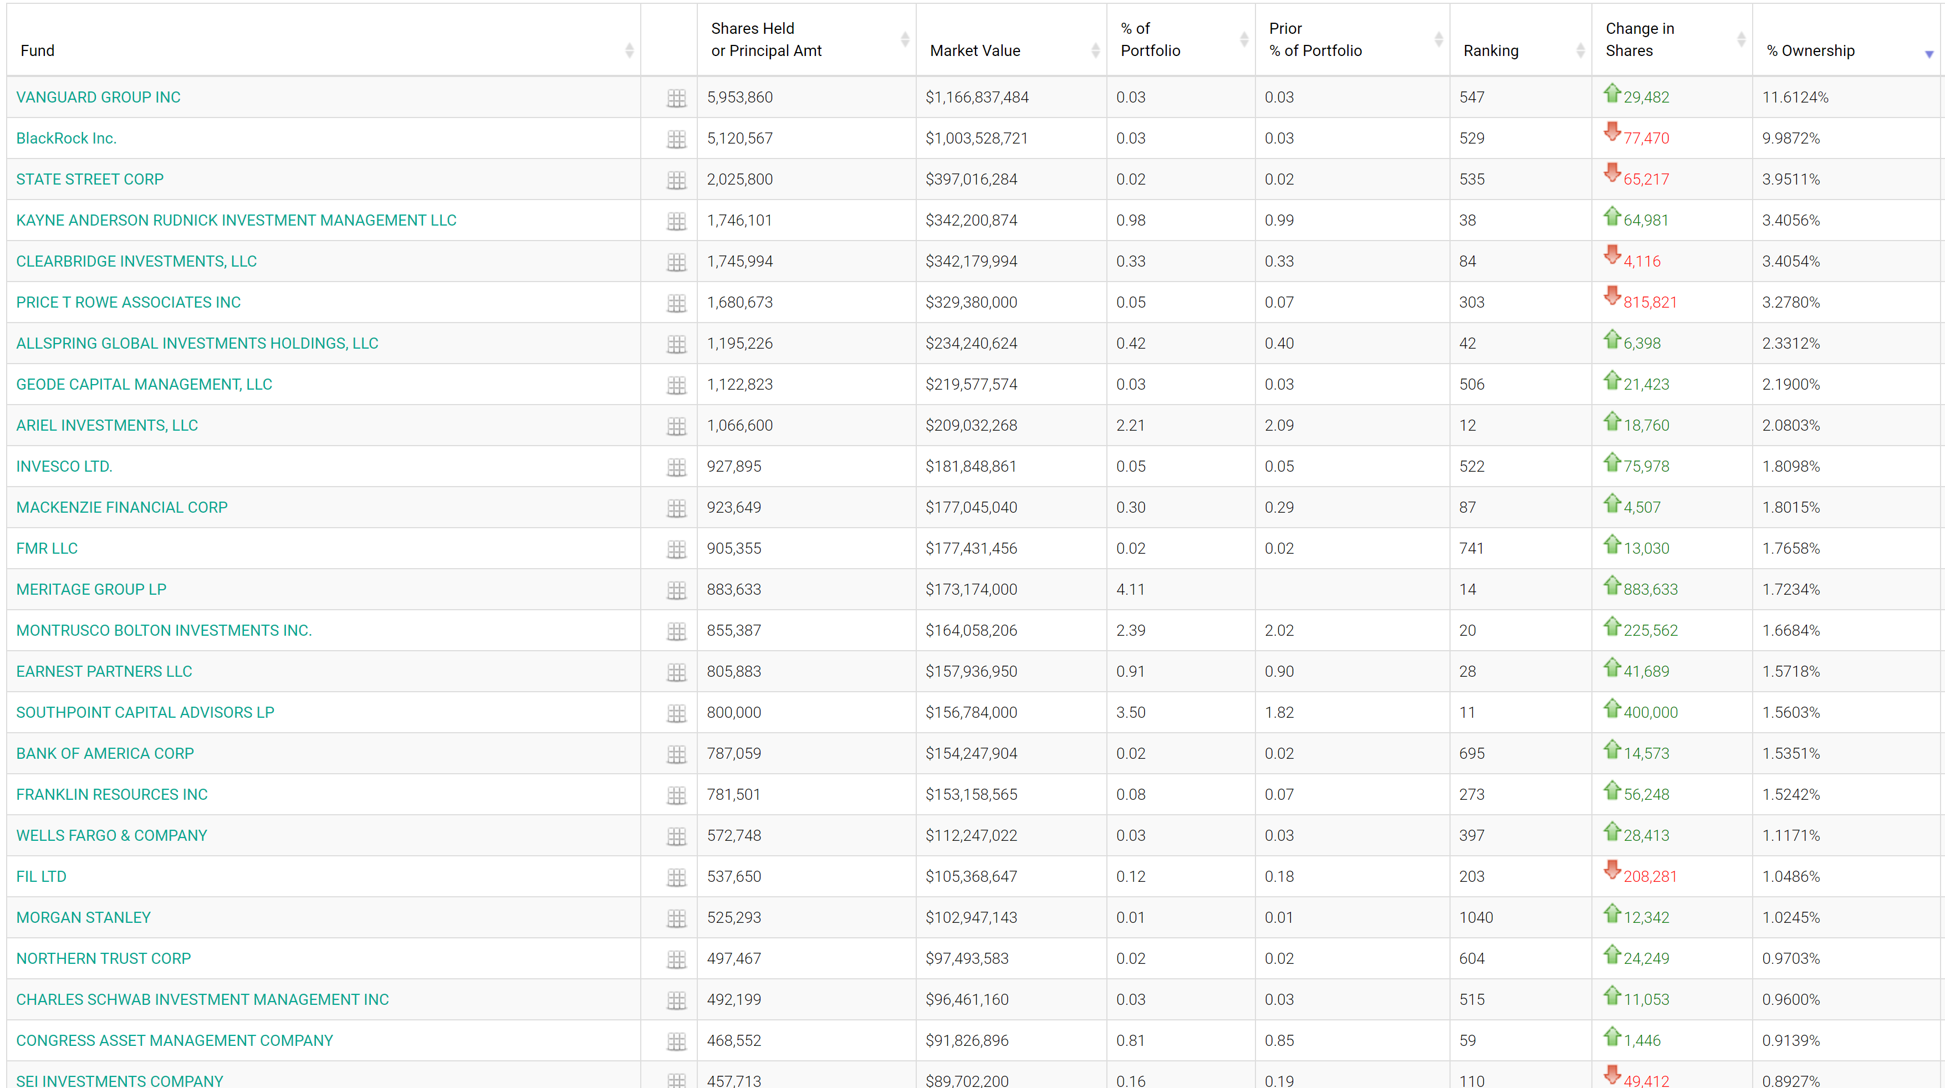Click Vanguard ownership 11.6124%

1795,98
